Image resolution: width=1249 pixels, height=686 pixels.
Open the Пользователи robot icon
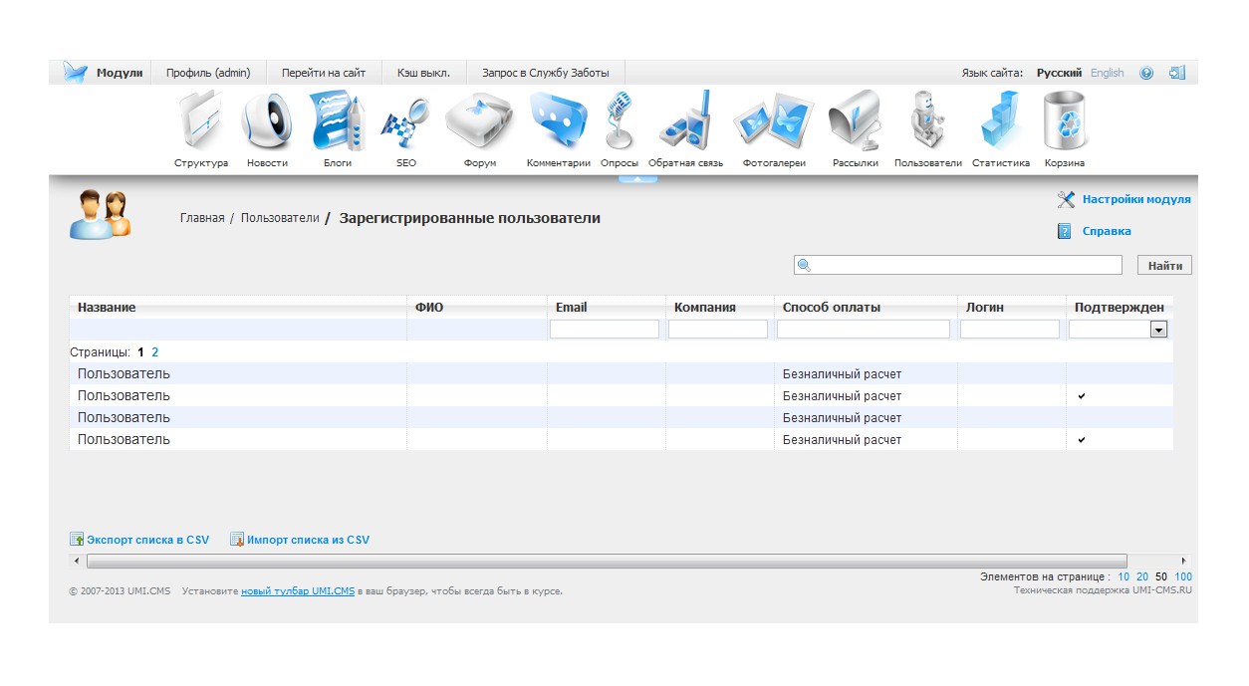point(928,121)
